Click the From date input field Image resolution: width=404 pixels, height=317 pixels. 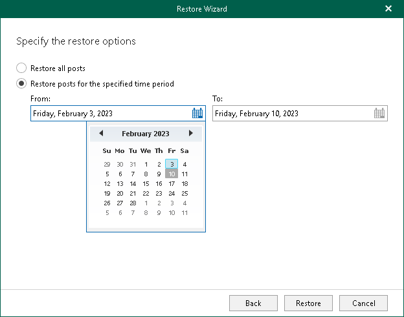(110, 114)
